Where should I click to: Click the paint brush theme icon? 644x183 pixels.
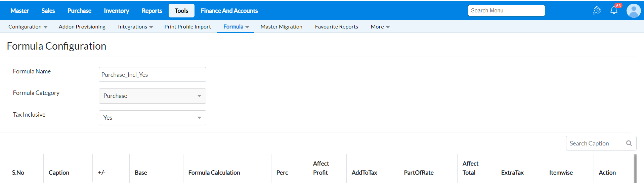pos(597,10)
